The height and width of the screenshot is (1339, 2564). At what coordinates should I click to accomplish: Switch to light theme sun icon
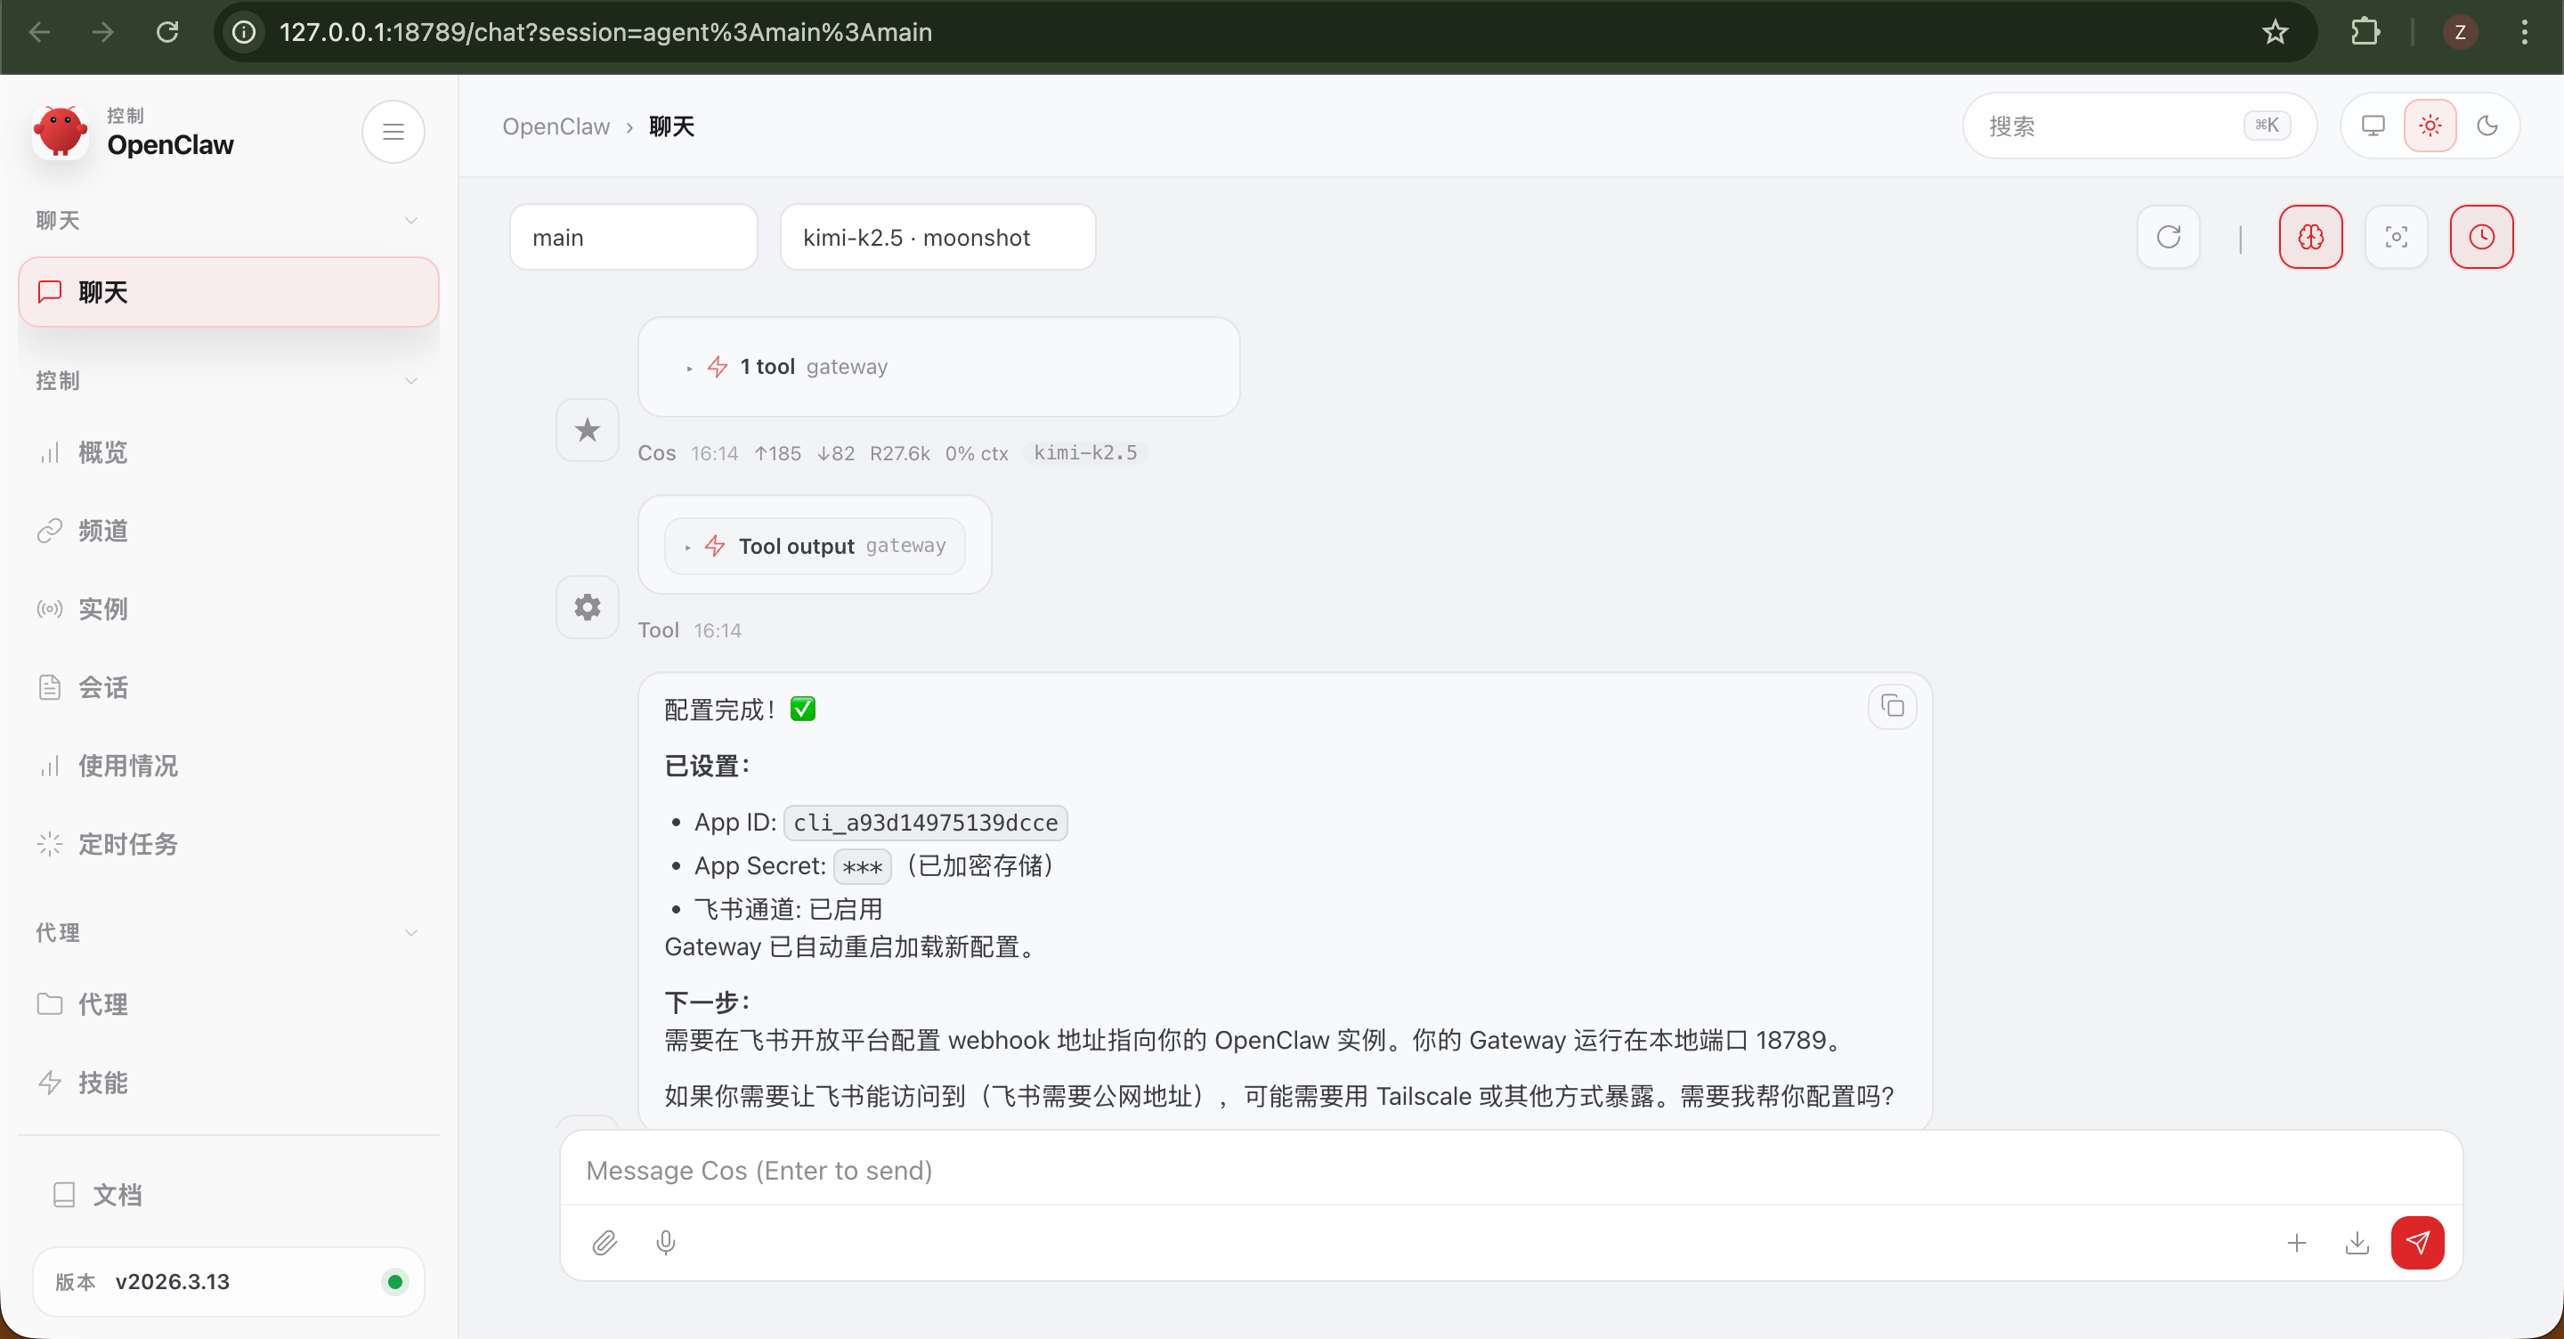click(x=2430, y=126)
